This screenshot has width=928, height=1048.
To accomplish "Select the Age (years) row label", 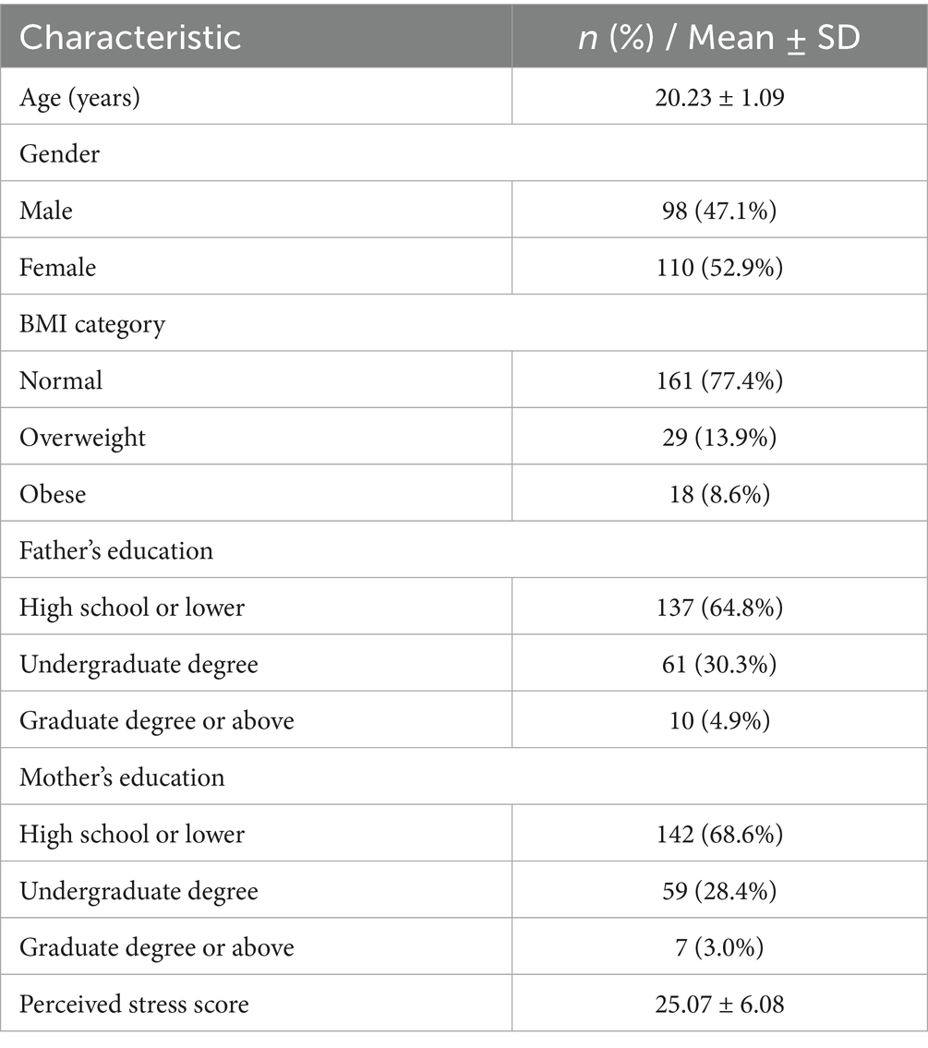I will click(80, 97).
